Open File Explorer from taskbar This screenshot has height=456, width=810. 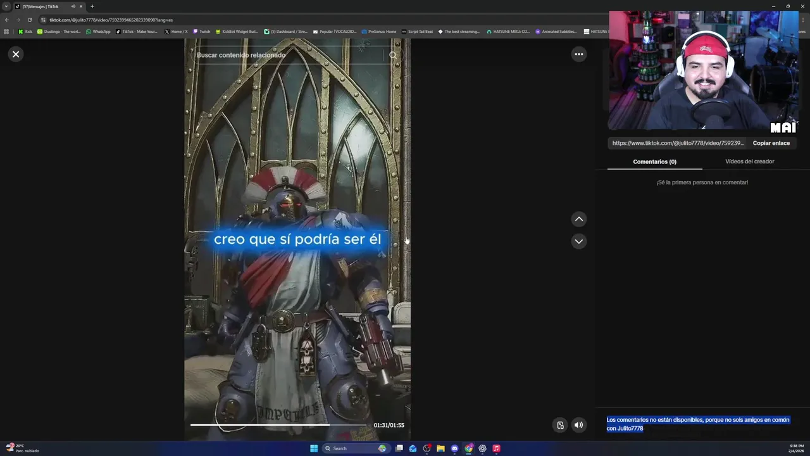pos(440,448)
